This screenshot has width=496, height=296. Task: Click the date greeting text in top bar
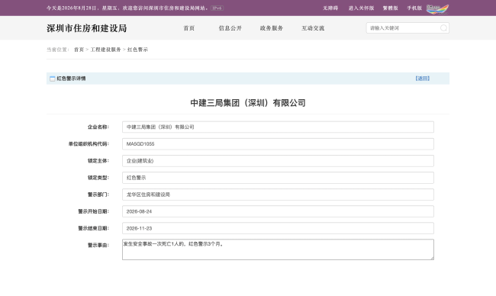point(127,8)
